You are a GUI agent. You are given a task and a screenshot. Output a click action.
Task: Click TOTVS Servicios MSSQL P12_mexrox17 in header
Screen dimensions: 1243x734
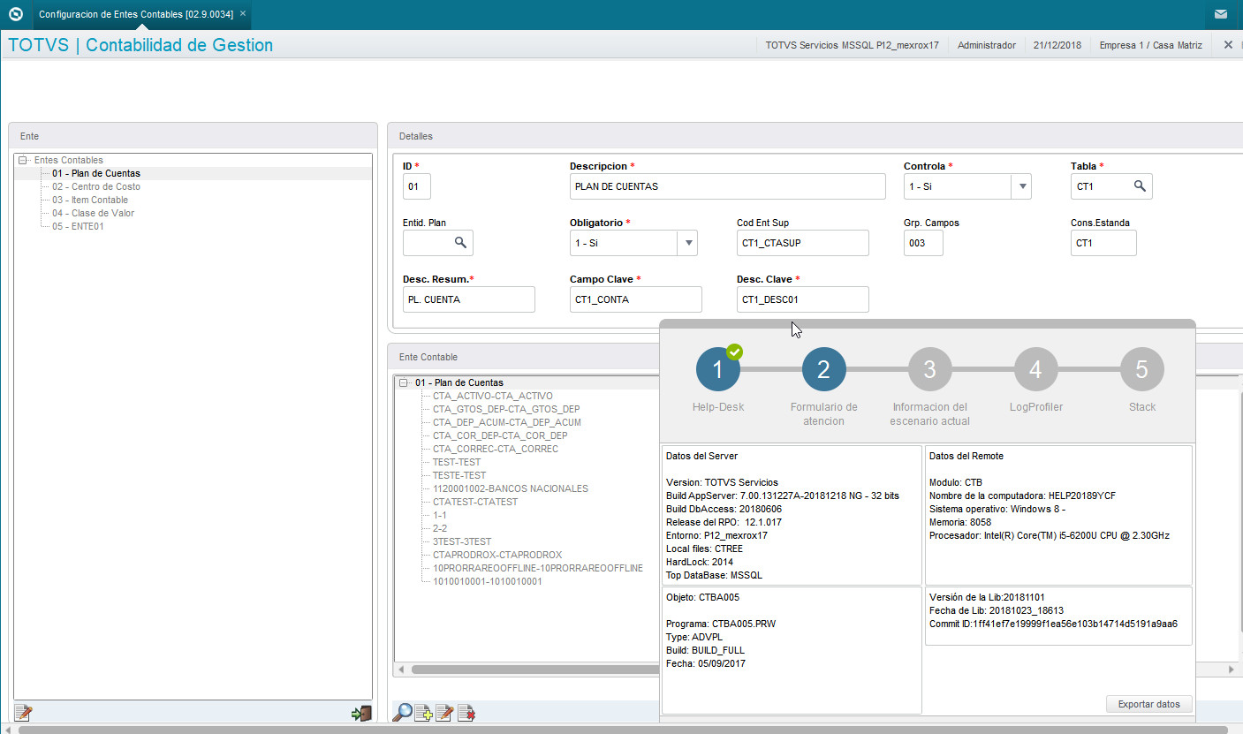(x=852, y=45)
